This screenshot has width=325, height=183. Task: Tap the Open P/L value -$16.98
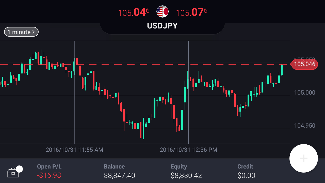click(x=49, y=175)
